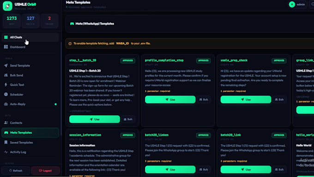This screenshot has width=314, height=177.
Task: Click the Auto-Reply green status dot
Action: click(55, 104)
